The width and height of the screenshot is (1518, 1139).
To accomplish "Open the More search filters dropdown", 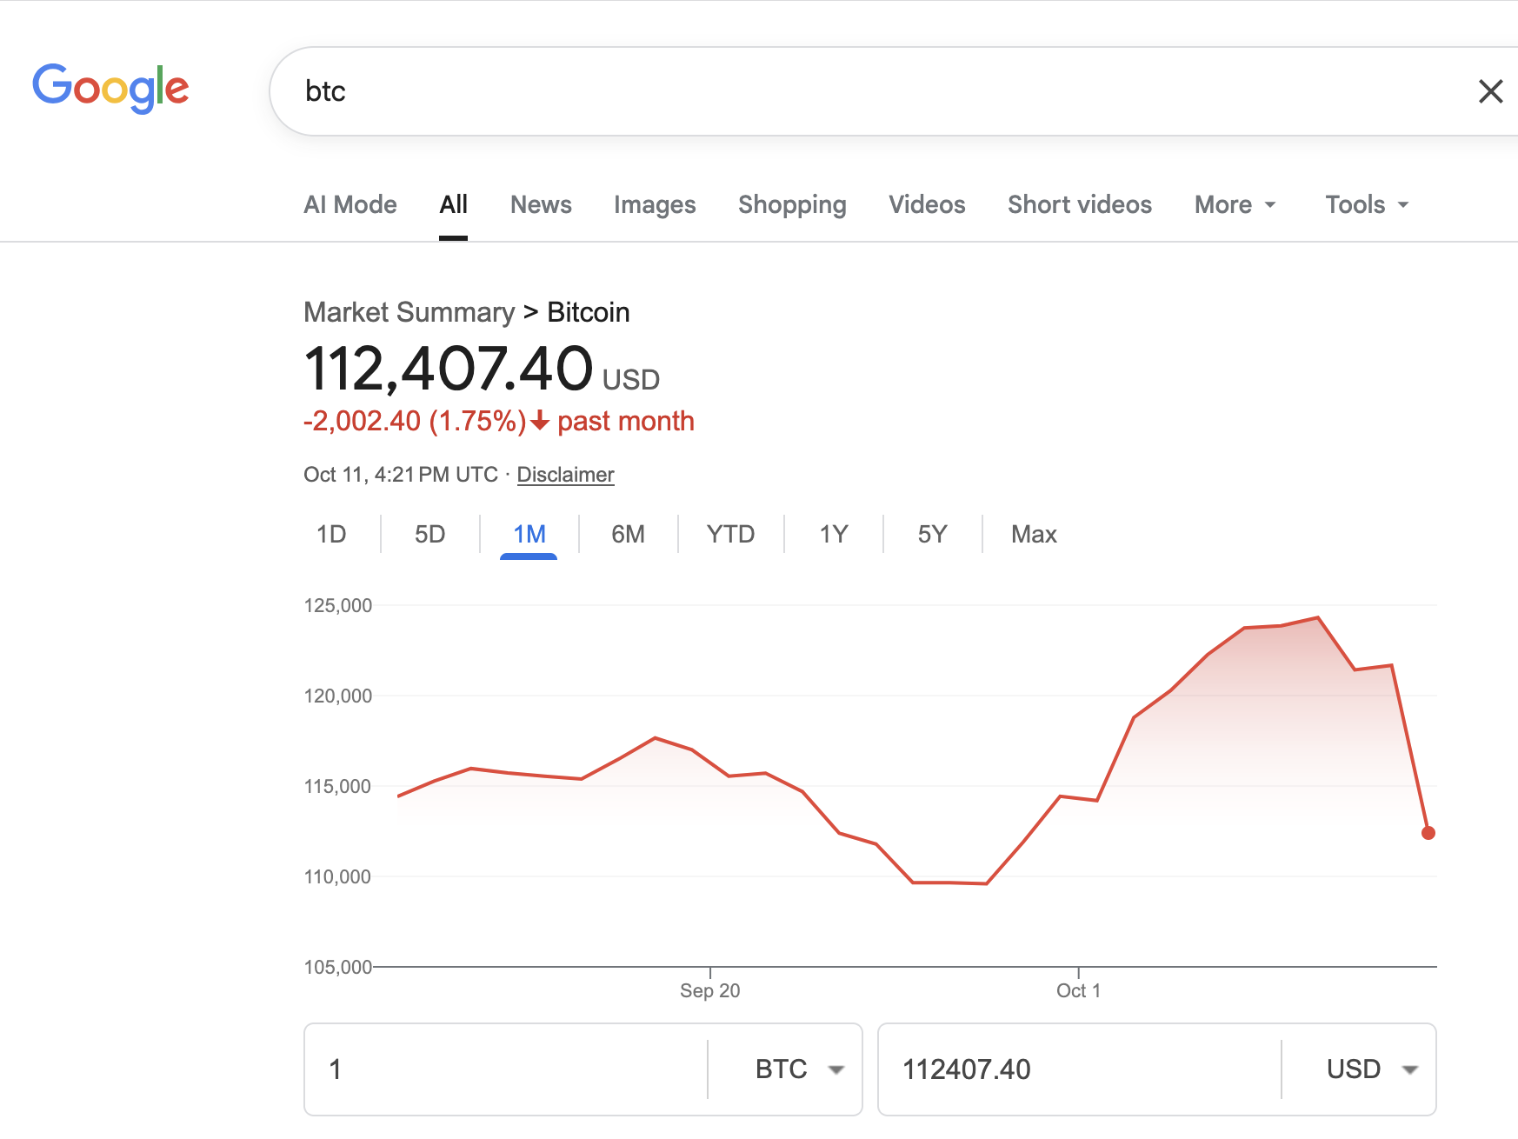I will tap(1235, 204).
